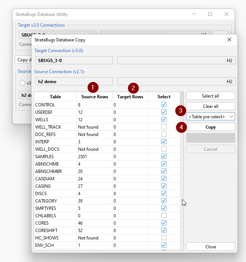Check the HC_SHOWS row checkbox

[164, 238]
